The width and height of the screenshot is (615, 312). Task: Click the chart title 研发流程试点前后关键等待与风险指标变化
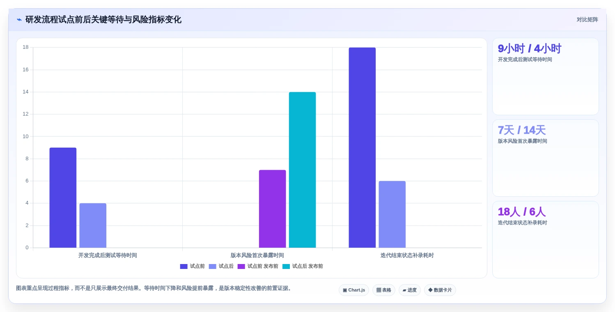(x=103, y=20)
